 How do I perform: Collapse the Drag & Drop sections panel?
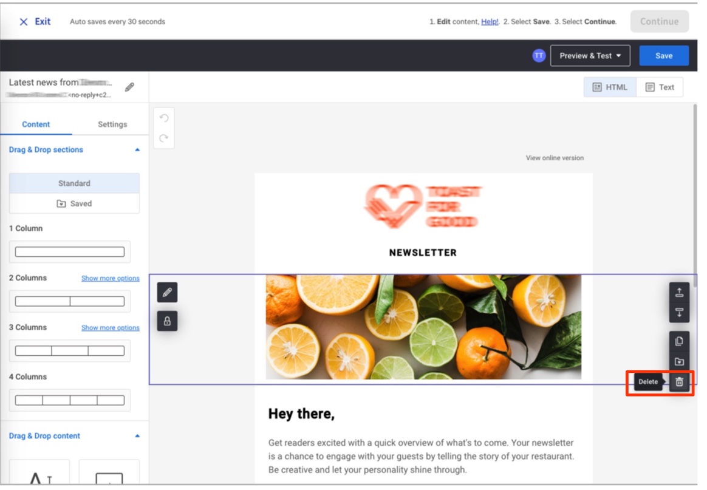(137, 149)
